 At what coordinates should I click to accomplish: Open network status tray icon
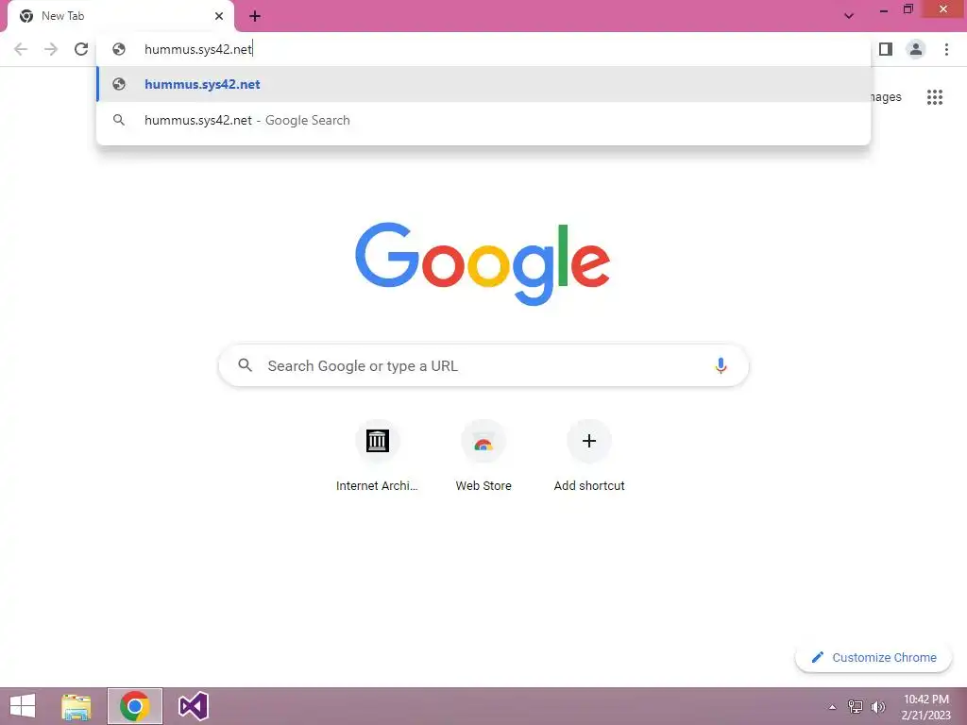coord(856,707)
